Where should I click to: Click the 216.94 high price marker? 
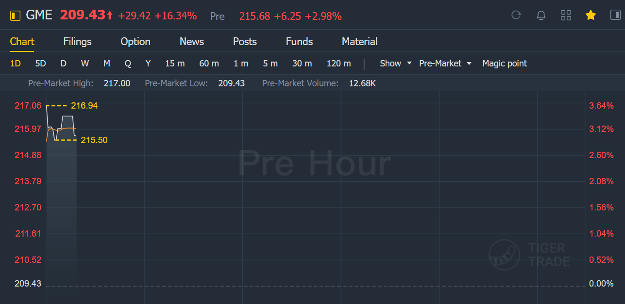pyautogui.click(x=84, y=106)
